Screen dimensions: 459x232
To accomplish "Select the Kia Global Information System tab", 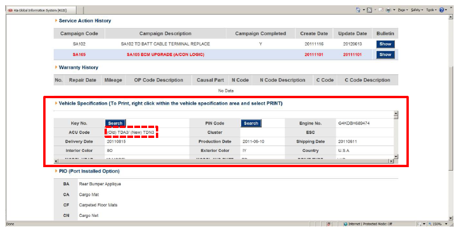I will coord(40,11).
